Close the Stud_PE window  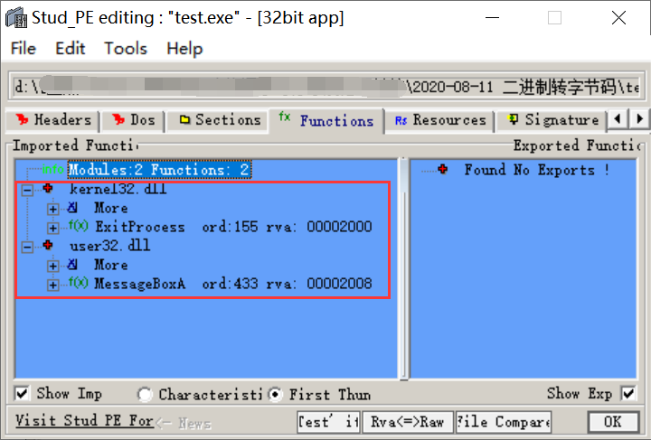[x=618, y=18]
